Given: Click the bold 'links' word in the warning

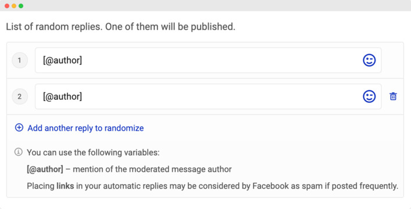Looking at the screenshot, I should pyautogui.click(x=65, y=186).
